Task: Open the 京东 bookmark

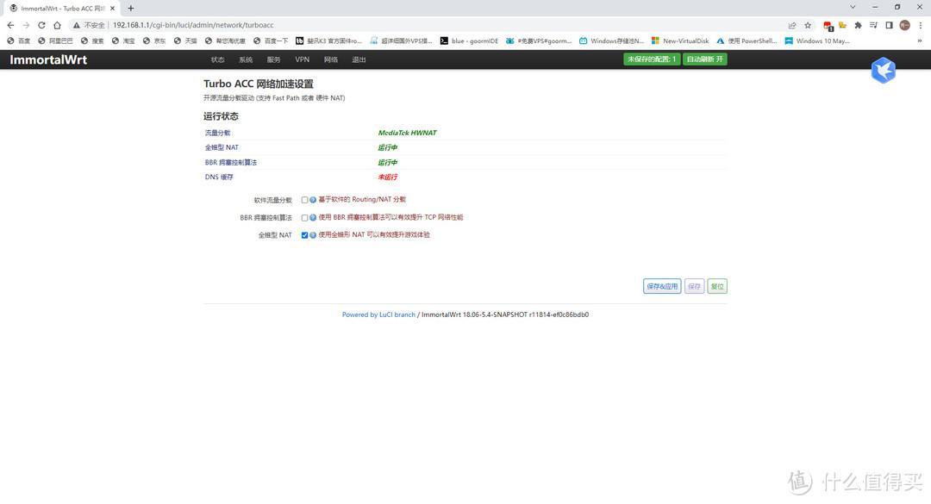Action: click(x=154, y=41)
